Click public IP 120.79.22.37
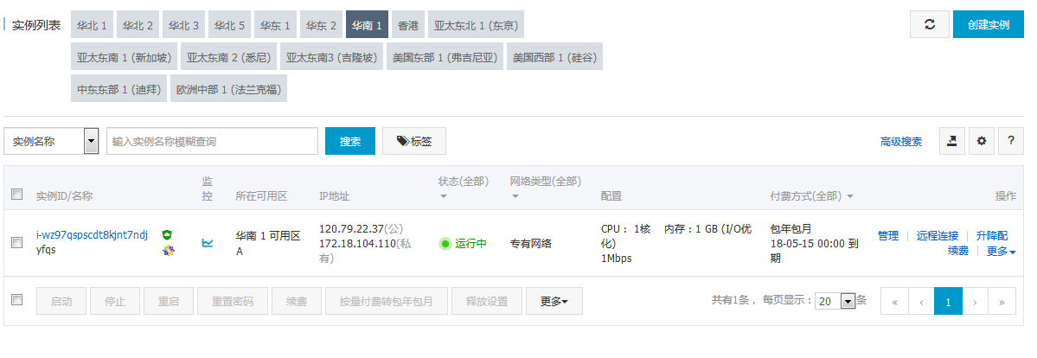Image resolution: width=1037 pixels, height=358 pixels. coord(351,229)
